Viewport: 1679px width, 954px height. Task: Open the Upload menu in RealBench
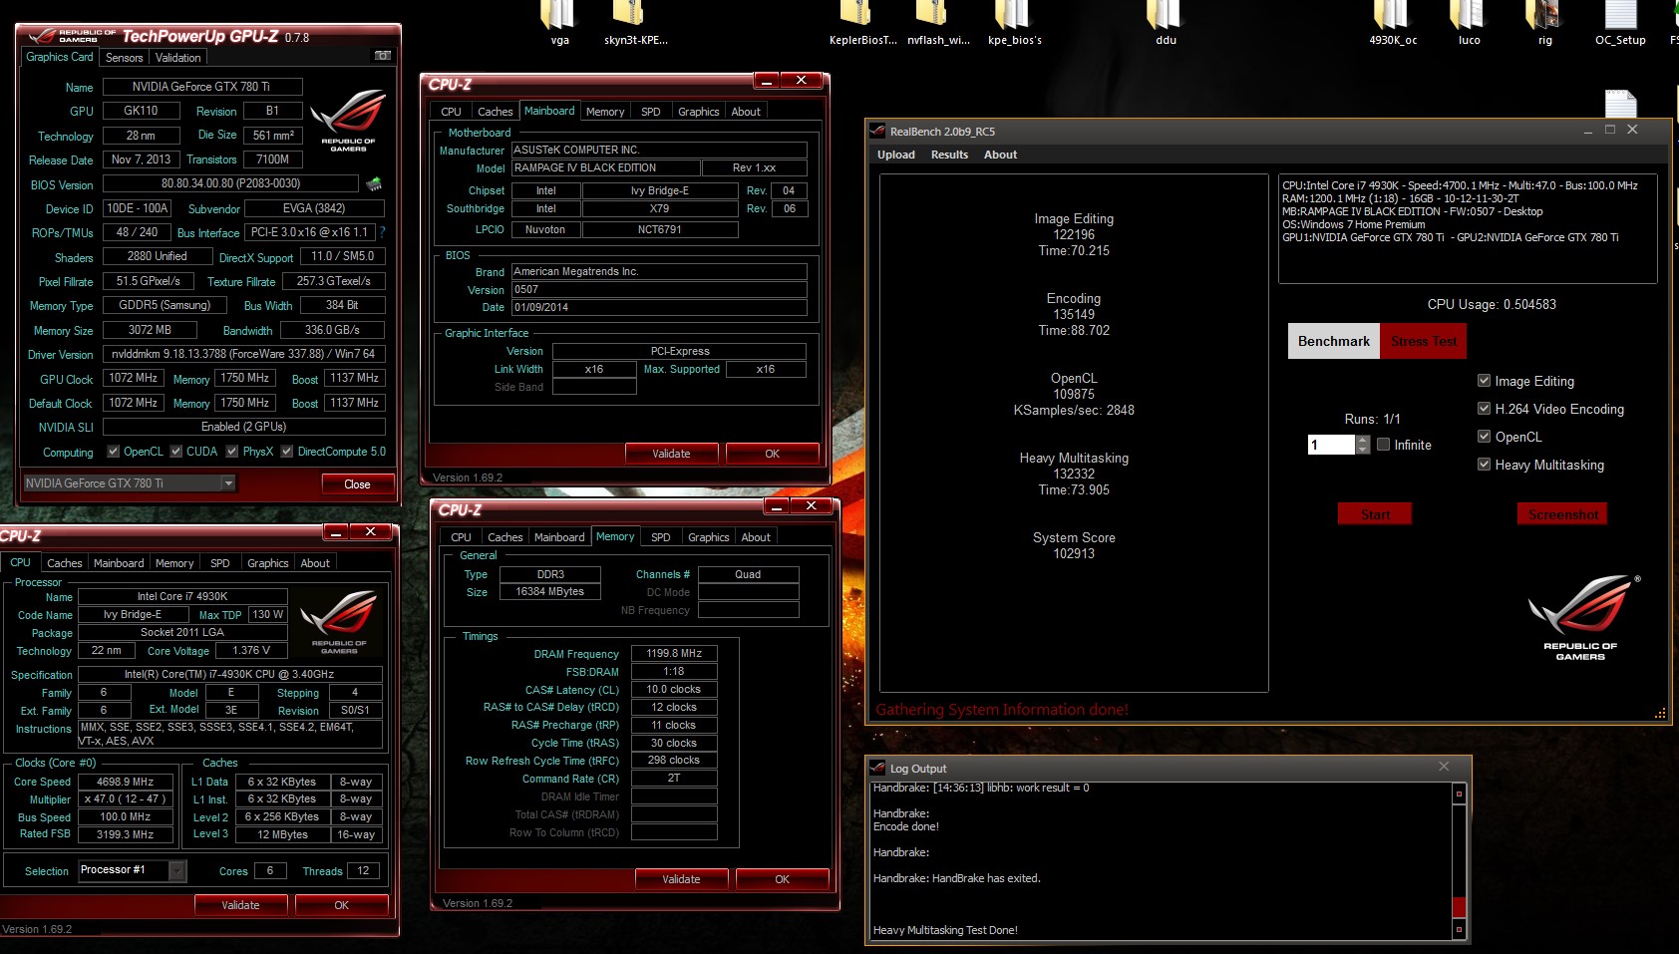(x=896, y=155)
